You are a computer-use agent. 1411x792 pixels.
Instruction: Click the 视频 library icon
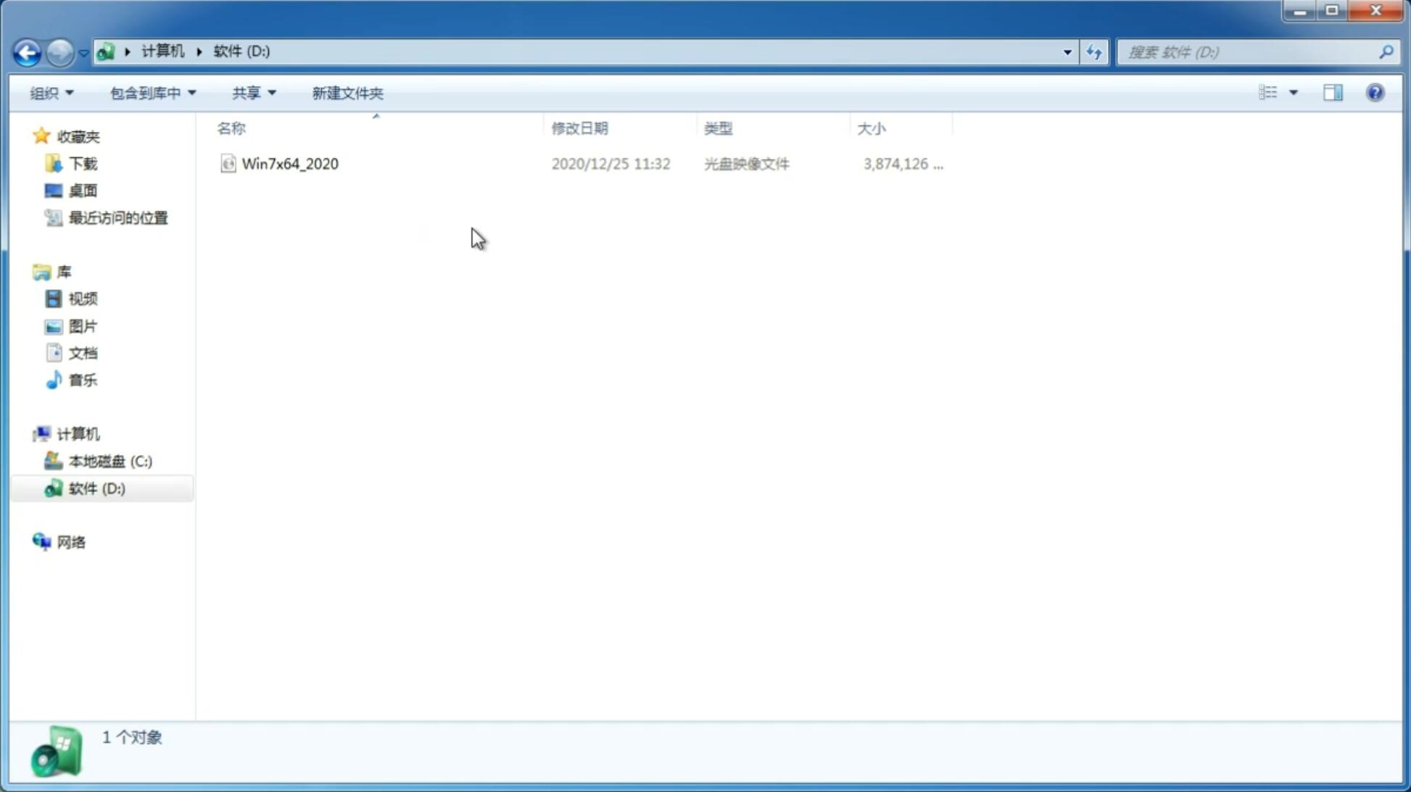[x=54, y=299]
